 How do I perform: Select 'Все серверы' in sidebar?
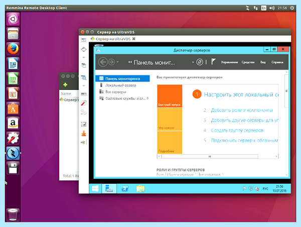point(115,92)
